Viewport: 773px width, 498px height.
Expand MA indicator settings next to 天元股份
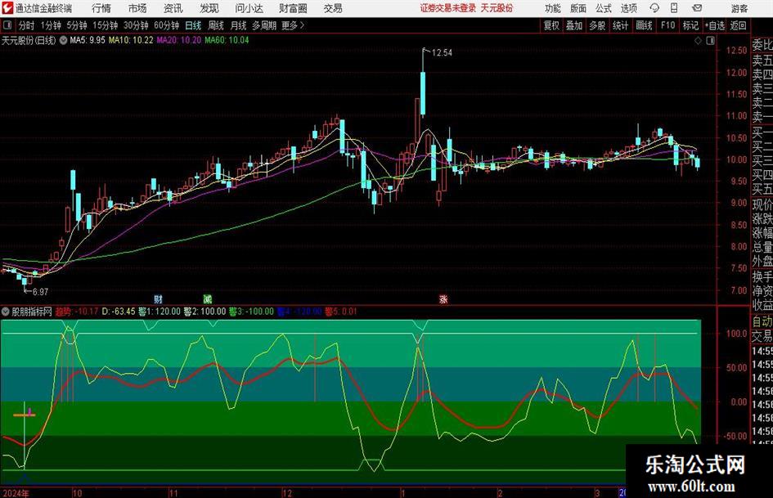(63, 39)
